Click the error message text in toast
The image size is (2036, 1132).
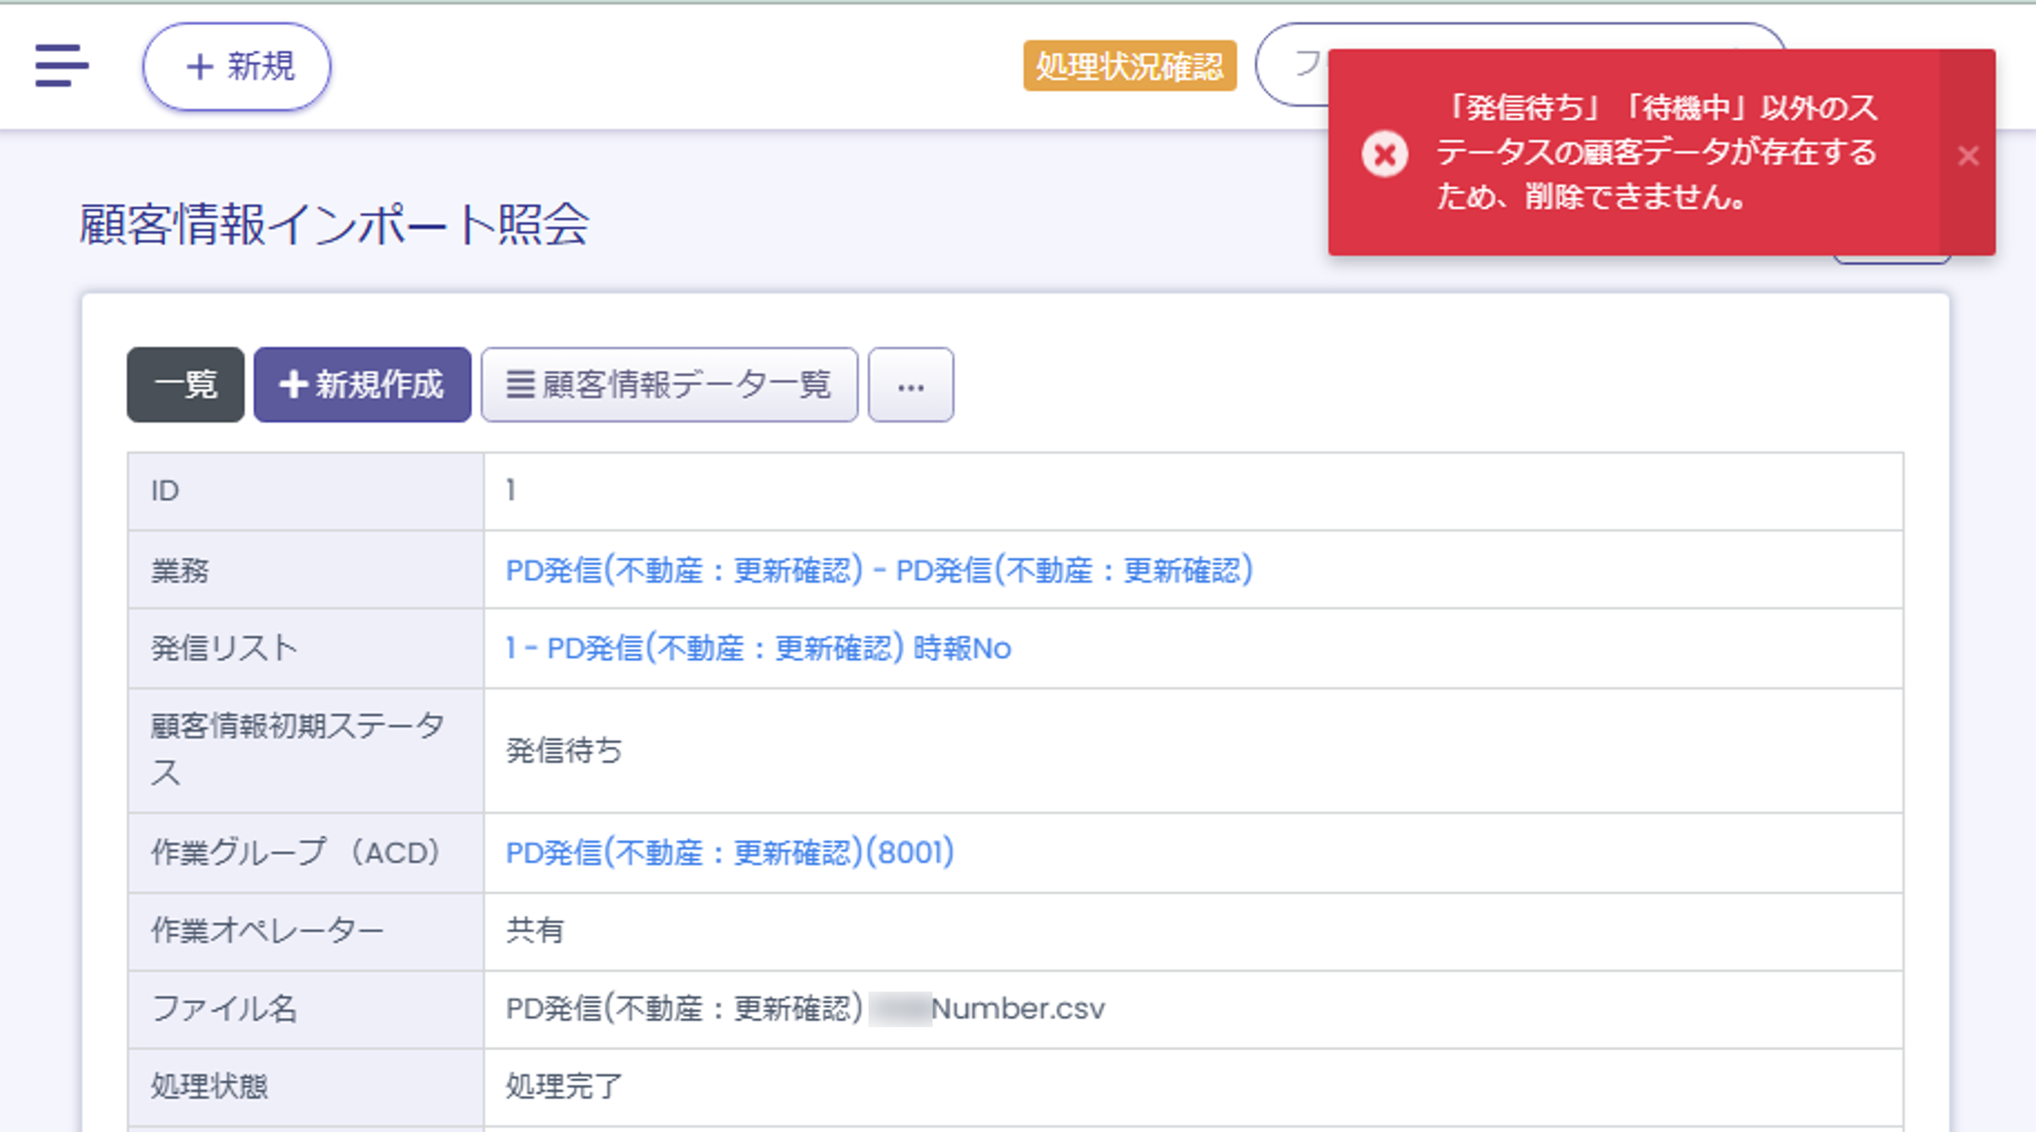coord(1656,153)
